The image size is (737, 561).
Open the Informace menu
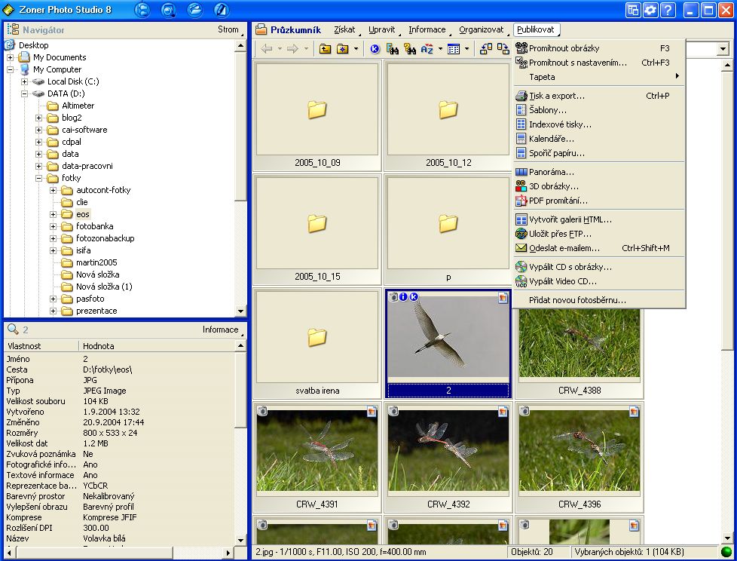427,29
